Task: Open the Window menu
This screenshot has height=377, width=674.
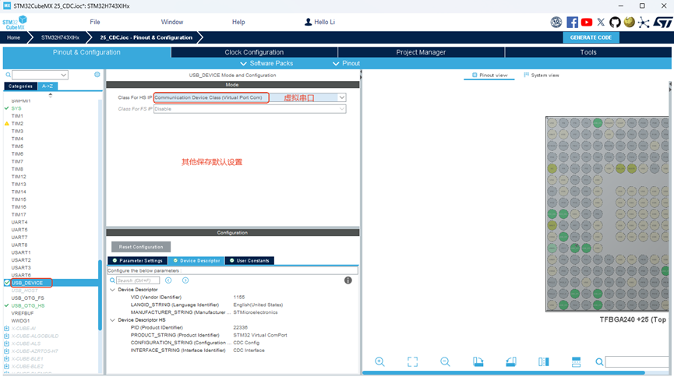Action: tap(172, 22)
